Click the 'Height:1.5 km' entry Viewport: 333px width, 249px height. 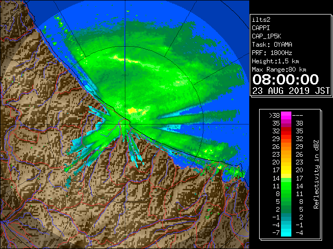275,61
